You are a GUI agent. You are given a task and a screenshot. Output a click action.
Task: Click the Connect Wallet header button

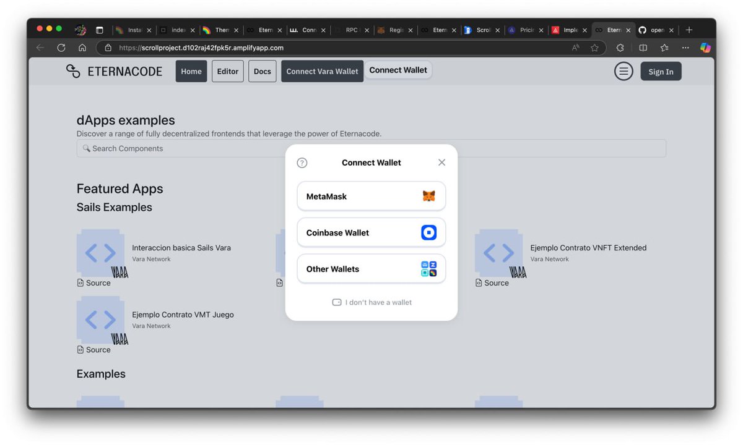click(x=398, y=70)
